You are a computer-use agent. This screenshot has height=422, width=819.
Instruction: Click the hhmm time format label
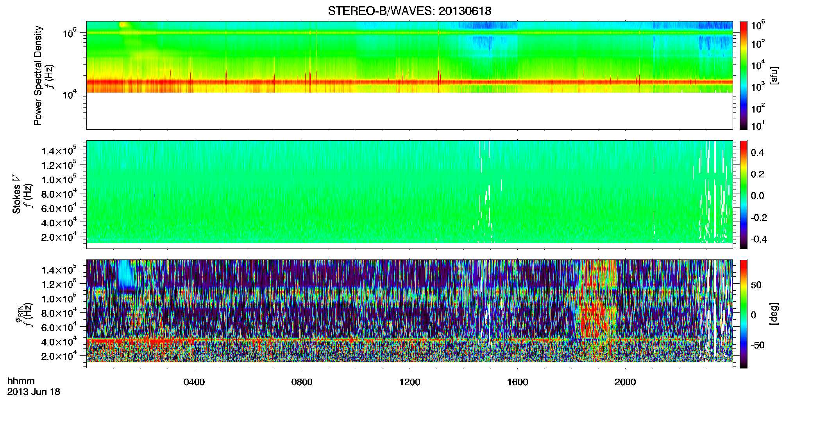pos(21,381)
